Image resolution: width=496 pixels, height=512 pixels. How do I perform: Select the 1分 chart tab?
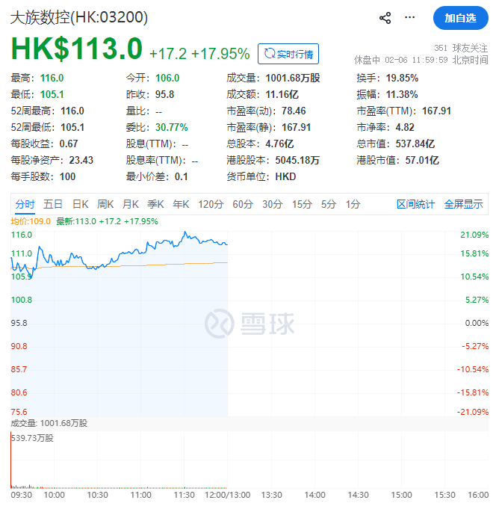353,204
